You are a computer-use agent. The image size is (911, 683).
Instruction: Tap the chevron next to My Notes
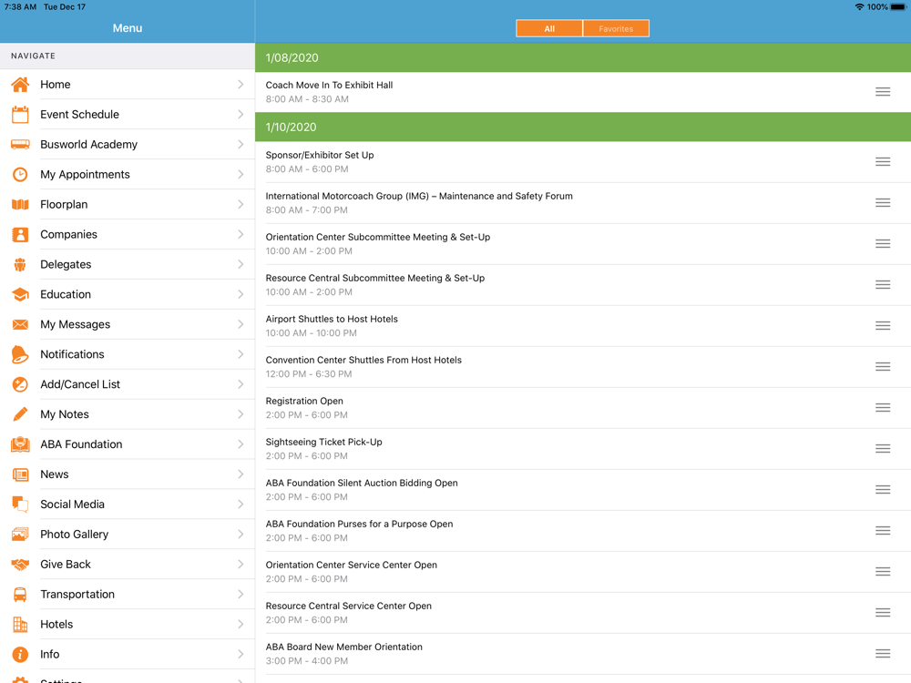pos(241,414)
